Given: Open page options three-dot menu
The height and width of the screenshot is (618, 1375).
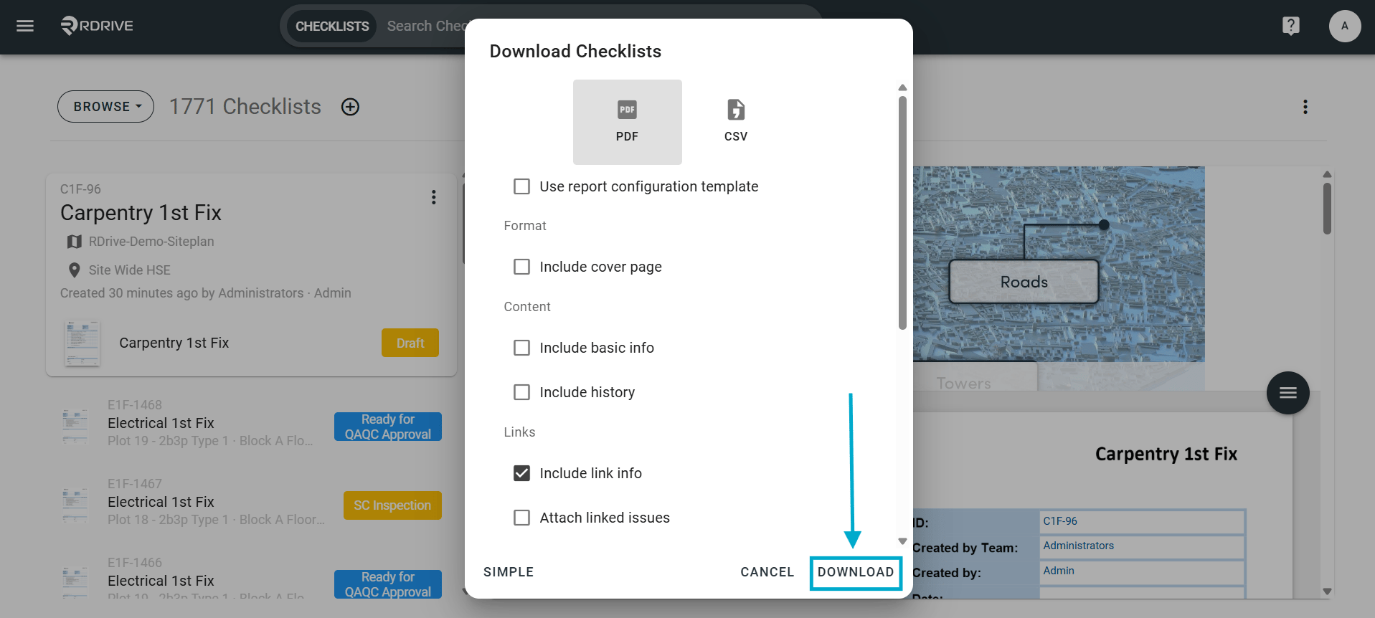Looking at the screenshot, I should [1305, 107].
